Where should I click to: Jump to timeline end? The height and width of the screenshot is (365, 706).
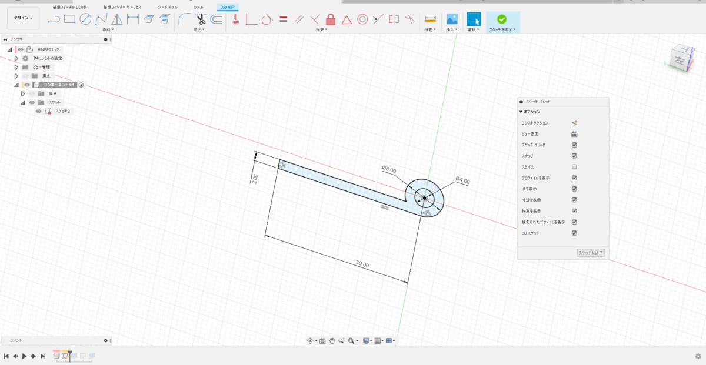coord(43,356)
